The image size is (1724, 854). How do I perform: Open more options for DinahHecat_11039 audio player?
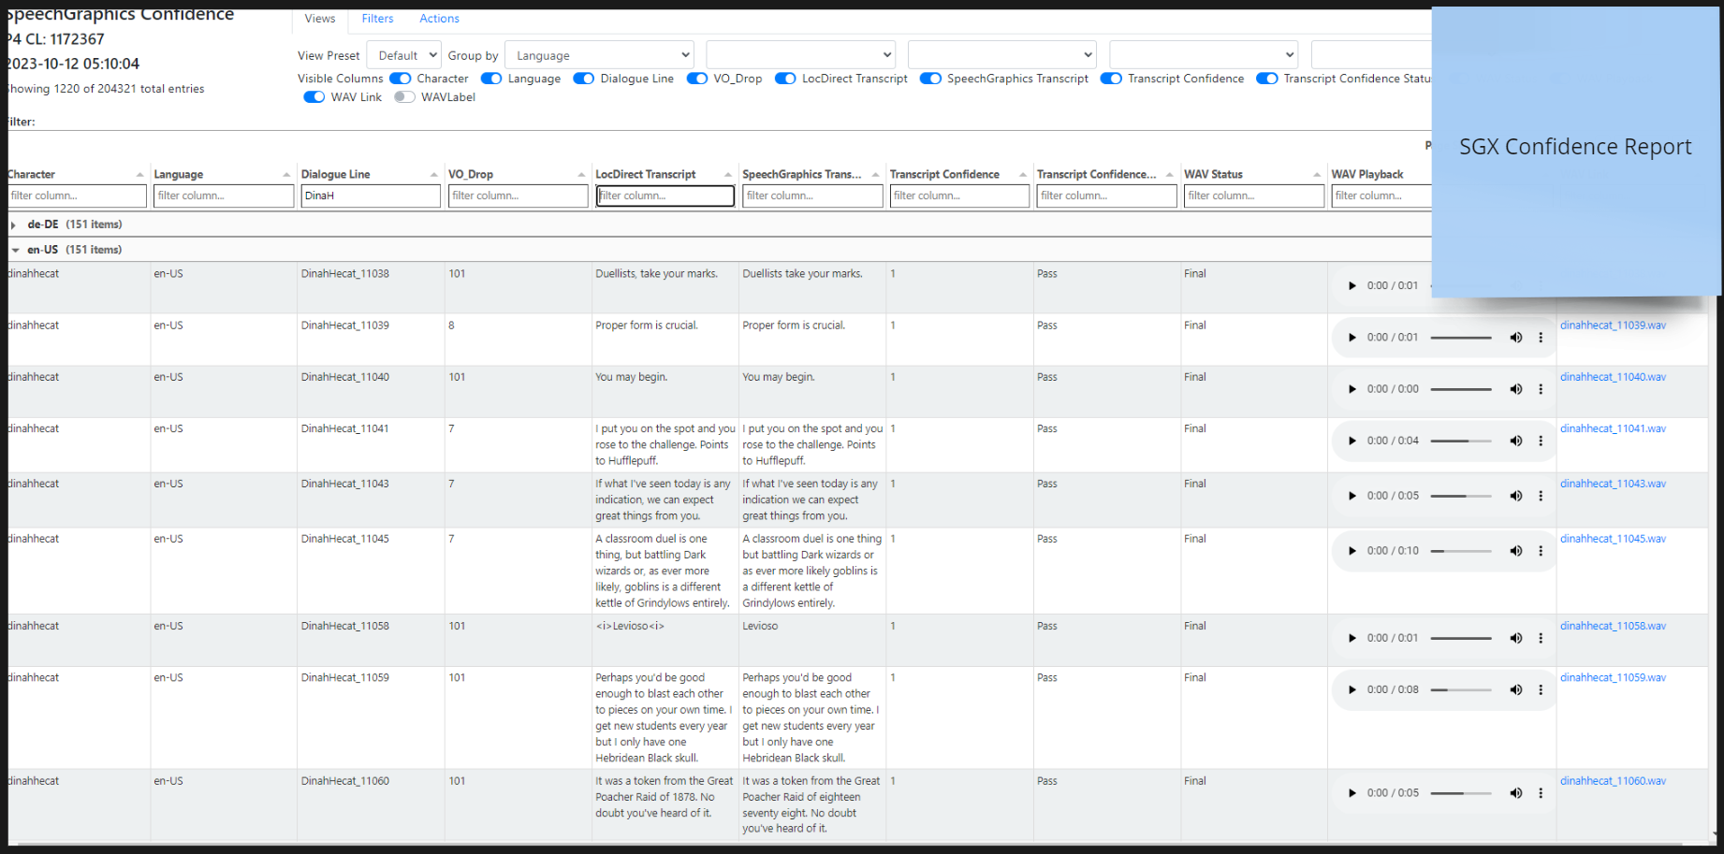click(x=1541, y=338)
